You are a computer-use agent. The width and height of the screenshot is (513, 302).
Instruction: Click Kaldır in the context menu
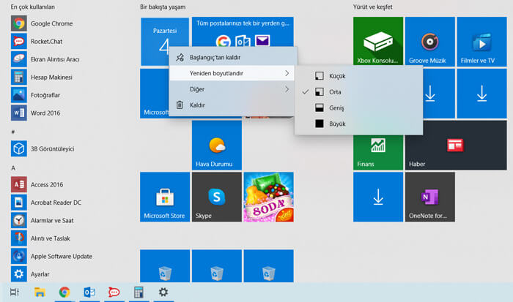(x=232, y=105)
